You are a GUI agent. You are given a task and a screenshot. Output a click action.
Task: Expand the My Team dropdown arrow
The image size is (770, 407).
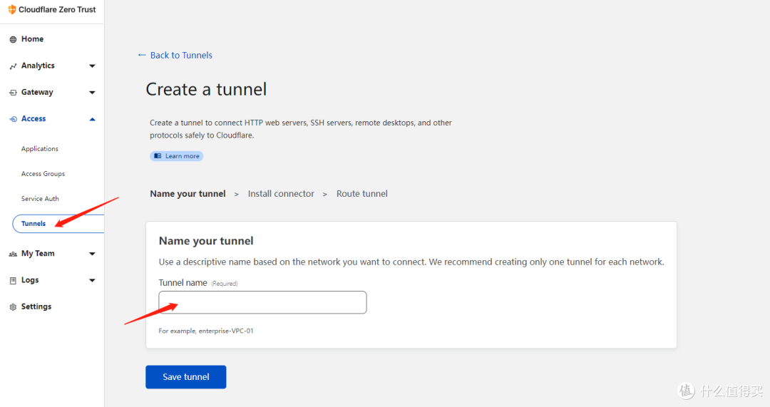click(x=92, y=254)
